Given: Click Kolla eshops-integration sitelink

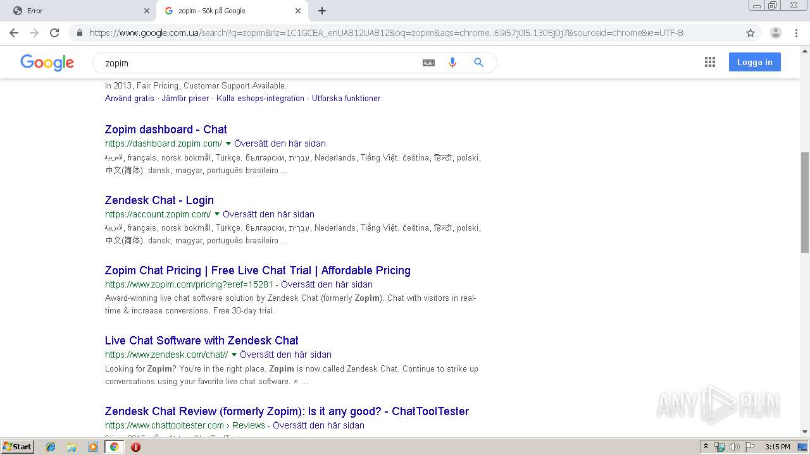Looking at the screenshot, I should click(x=260, y=98).
